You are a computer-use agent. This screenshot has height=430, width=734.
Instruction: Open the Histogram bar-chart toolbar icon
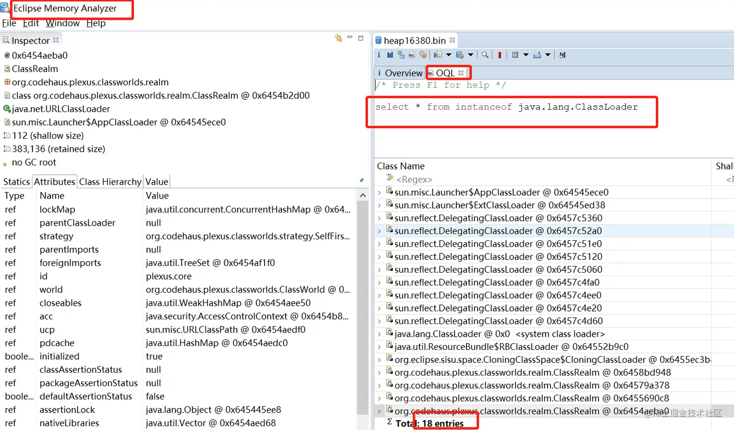(390, 55)
